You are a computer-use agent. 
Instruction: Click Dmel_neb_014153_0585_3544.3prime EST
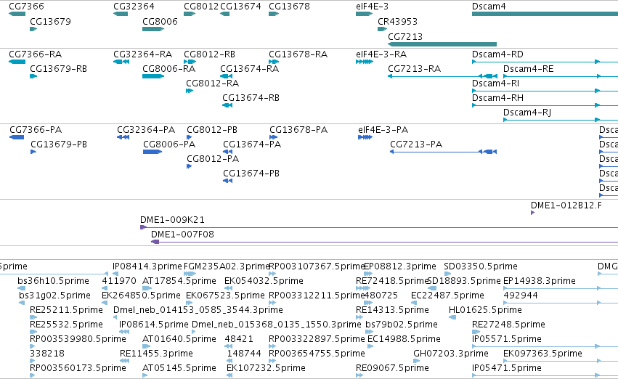[198, 310]
